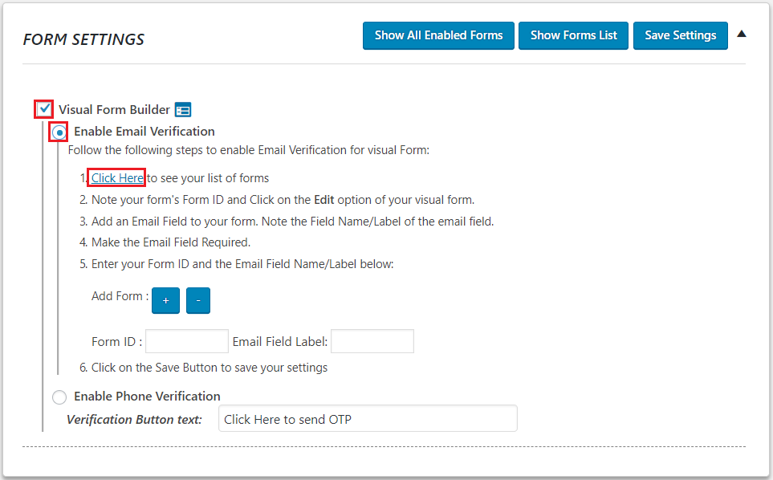Image resolution: width=773 pixels, height=480 pixels.
Task: Add a form entry with the plus button
Action: pos(165,300)
